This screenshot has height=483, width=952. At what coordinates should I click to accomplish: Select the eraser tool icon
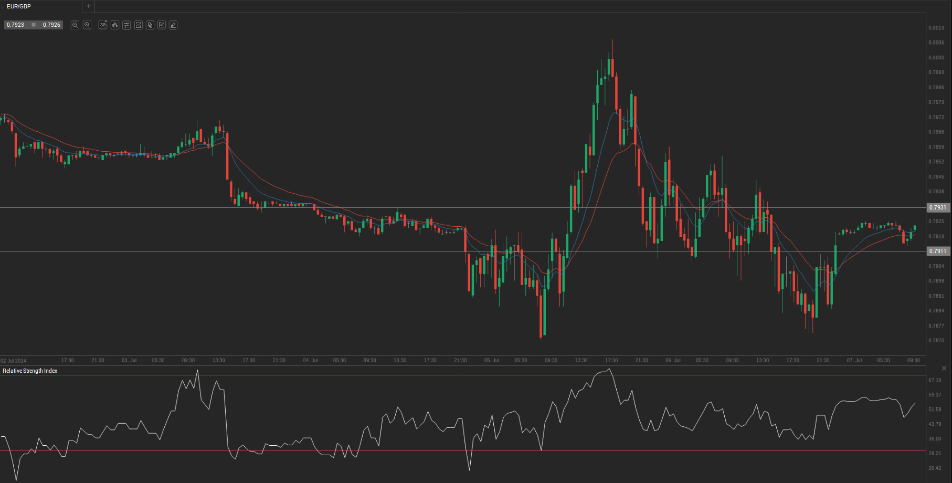[x=173, y=25]
